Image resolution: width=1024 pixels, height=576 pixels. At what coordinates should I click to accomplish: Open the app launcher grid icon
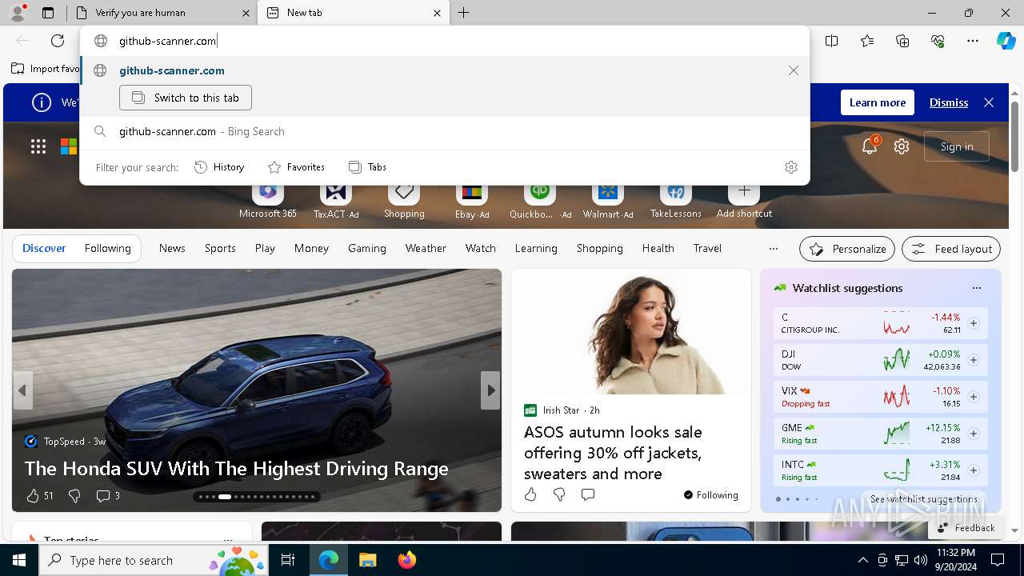pyautogui.click(x=38, y=146)
